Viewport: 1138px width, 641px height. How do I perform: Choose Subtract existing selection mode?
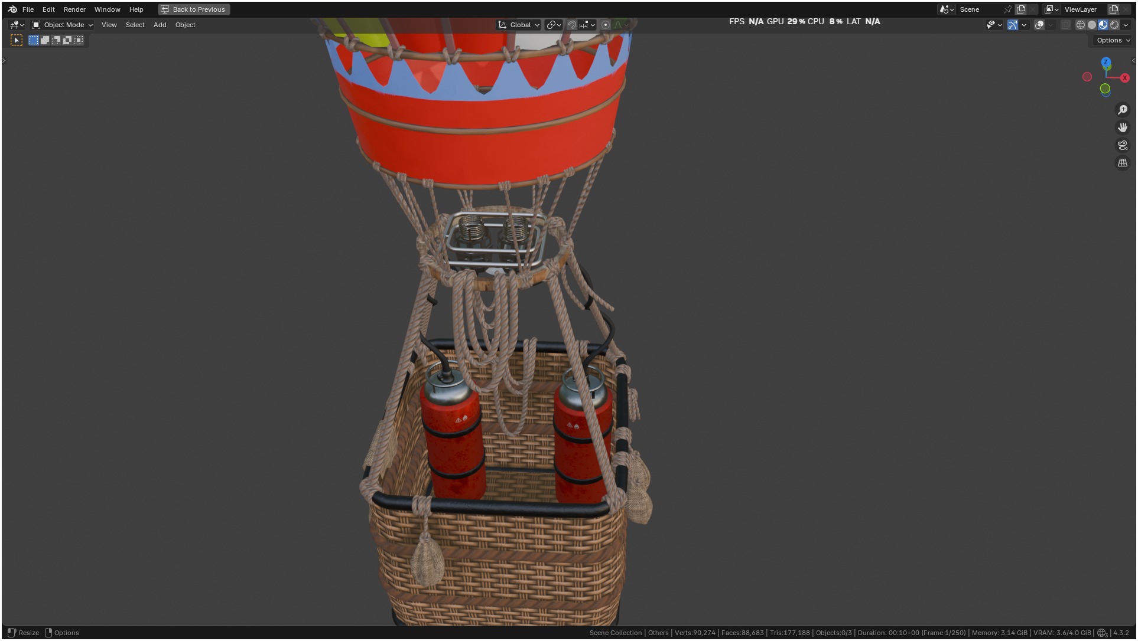(x=56, y=40)
